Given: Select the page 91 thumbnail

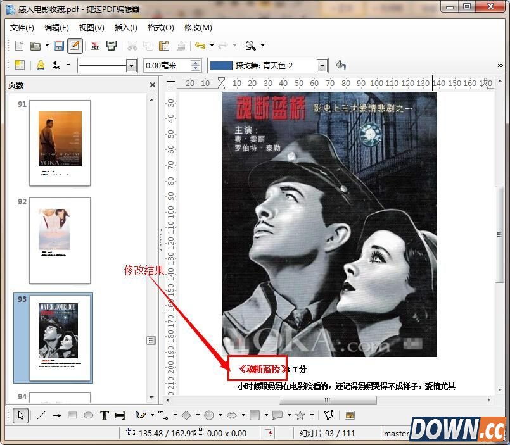Looking at the screenshot, I should tap(60, 142).
